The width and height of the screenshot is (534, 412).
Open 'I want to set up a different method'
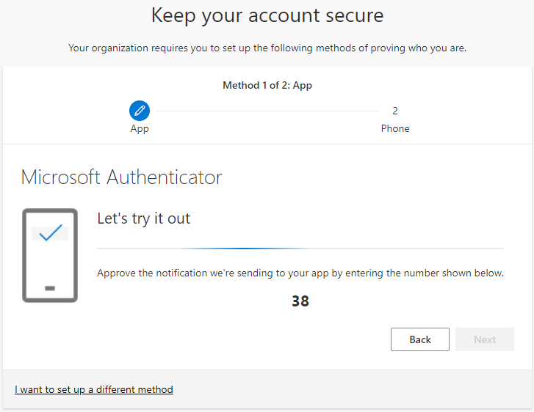pos(94,389)
